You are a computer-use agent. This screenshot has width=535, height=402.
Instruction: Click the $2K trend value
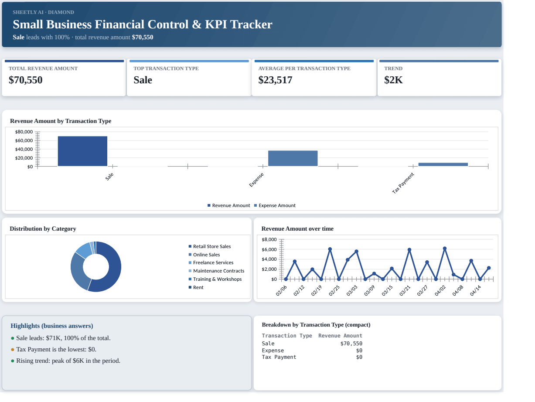click(x=393, y=80)
